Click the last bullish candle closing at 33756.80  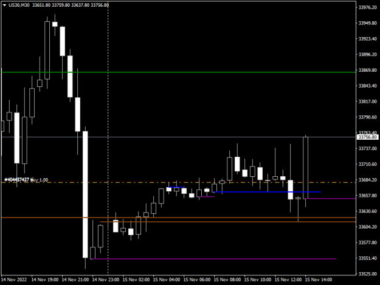(306, 168)
